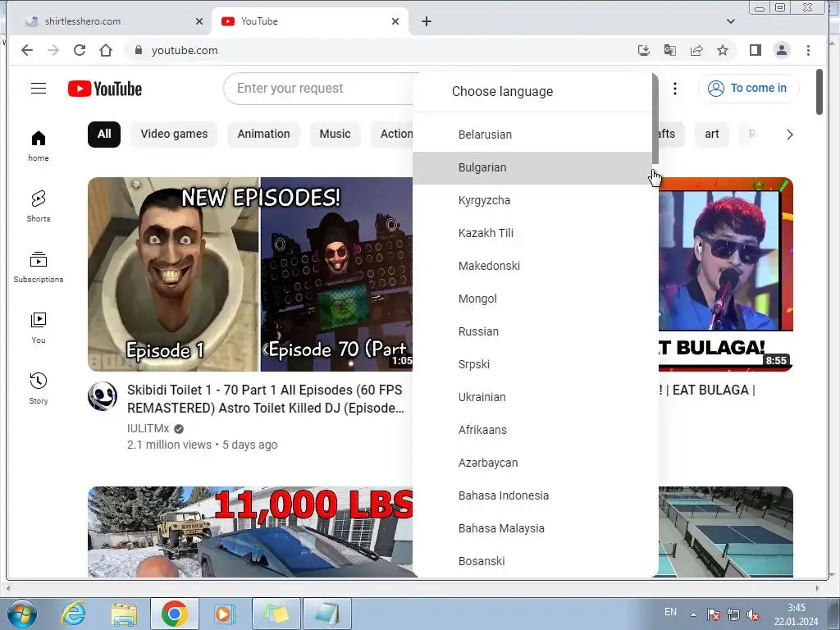Screen dimensions: 840x630
Task: Open the IULITMx channel link
Action: tap(148, 428)
